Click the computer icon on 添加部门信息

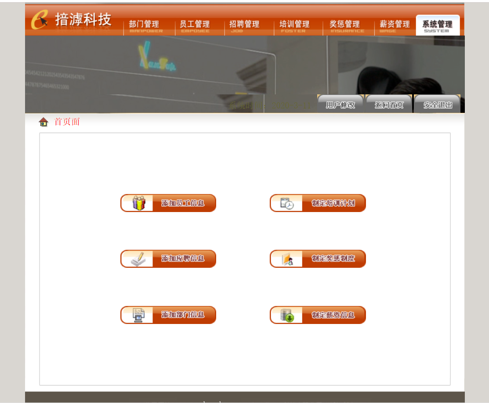tap(138, 315)
